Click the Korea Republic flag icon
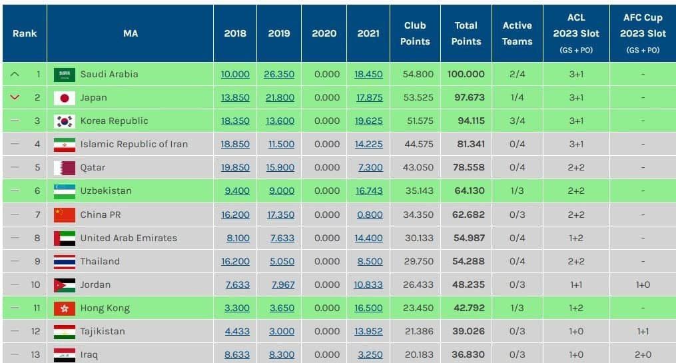This screenshot has width=676, height=363. pyautogui.click(x=65, y=121)
